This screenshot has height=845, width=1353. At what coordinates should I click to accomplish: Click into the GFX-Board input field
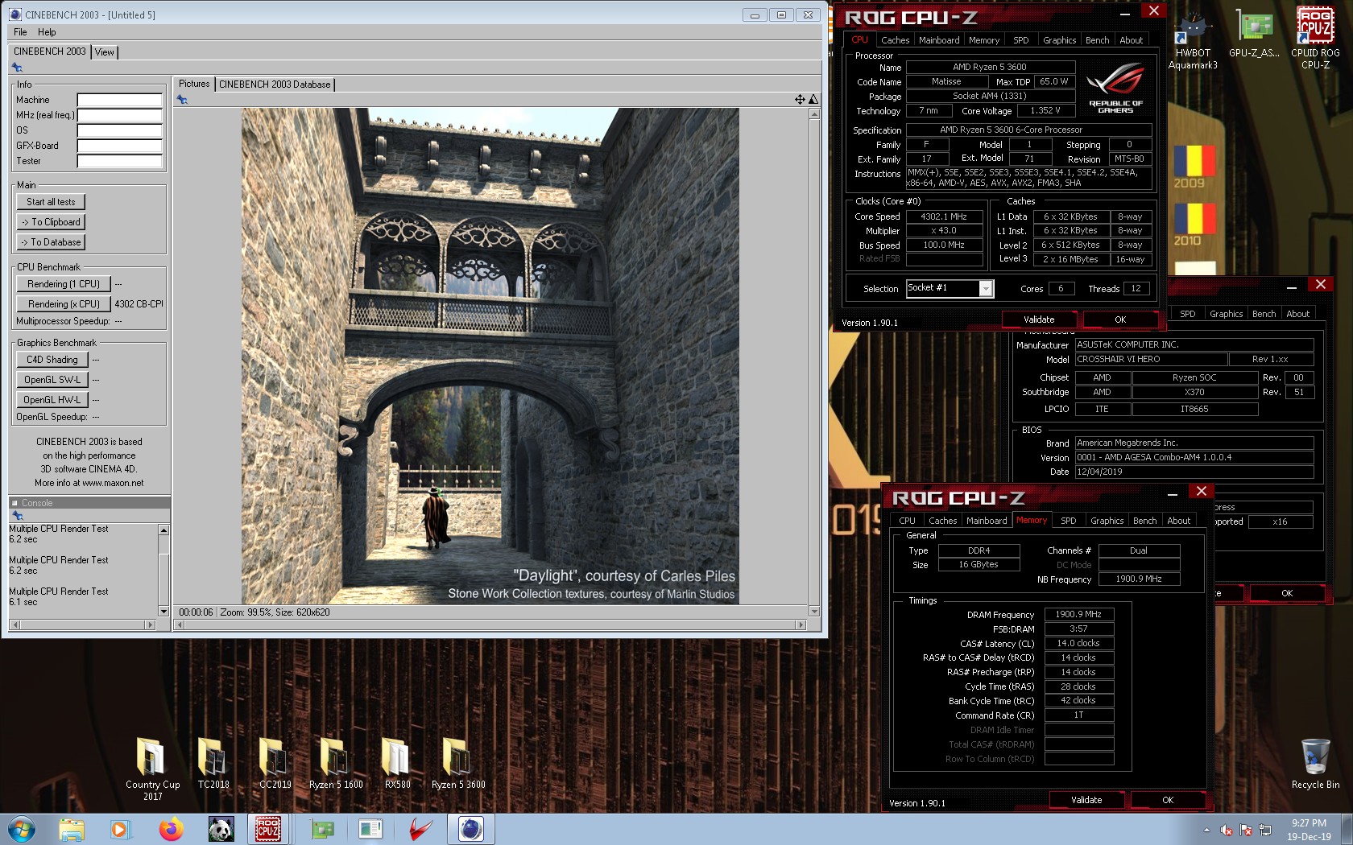[x=119, y=146]
